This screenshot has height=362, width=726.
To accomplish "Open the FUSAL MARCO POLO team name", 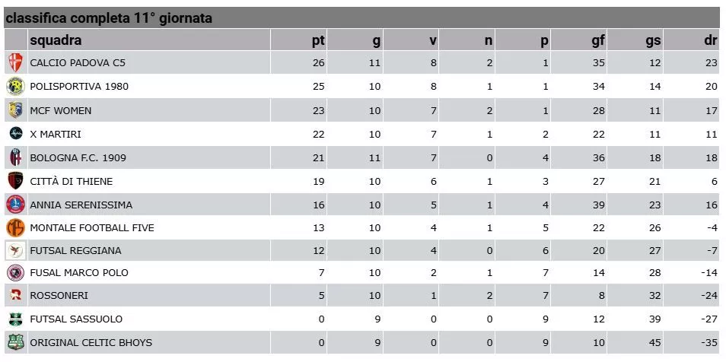I will pos(79,273).
